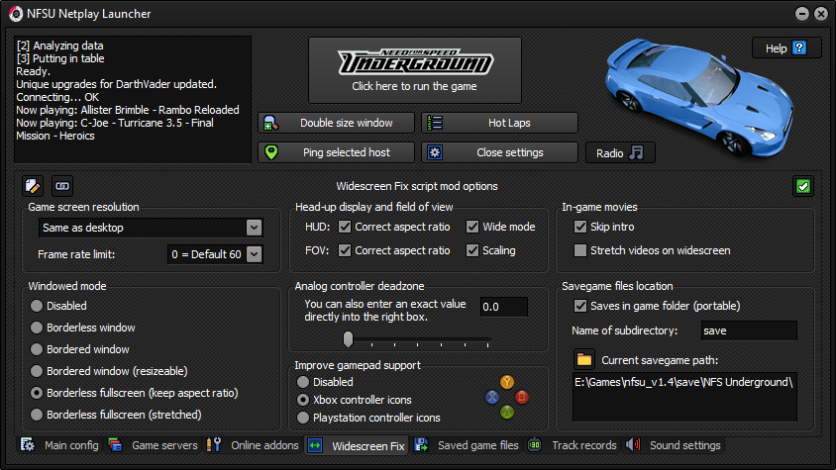This screenshot has width=836, height=470.
Task: Switch to Main config tab
Action: click(59, 445)
